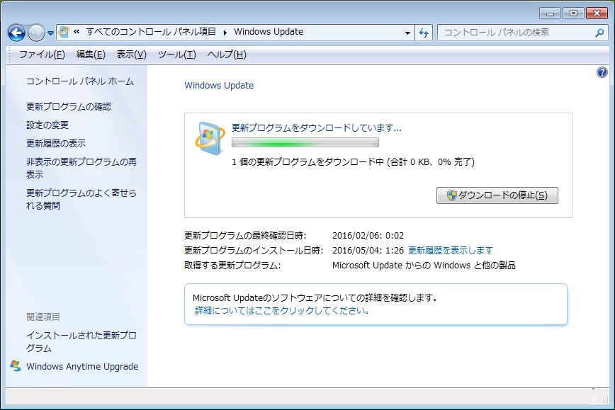Click the 2016/05/04: 1:26 install date
615x410 pixels.
pyautogui.click(x=368, y=250)
